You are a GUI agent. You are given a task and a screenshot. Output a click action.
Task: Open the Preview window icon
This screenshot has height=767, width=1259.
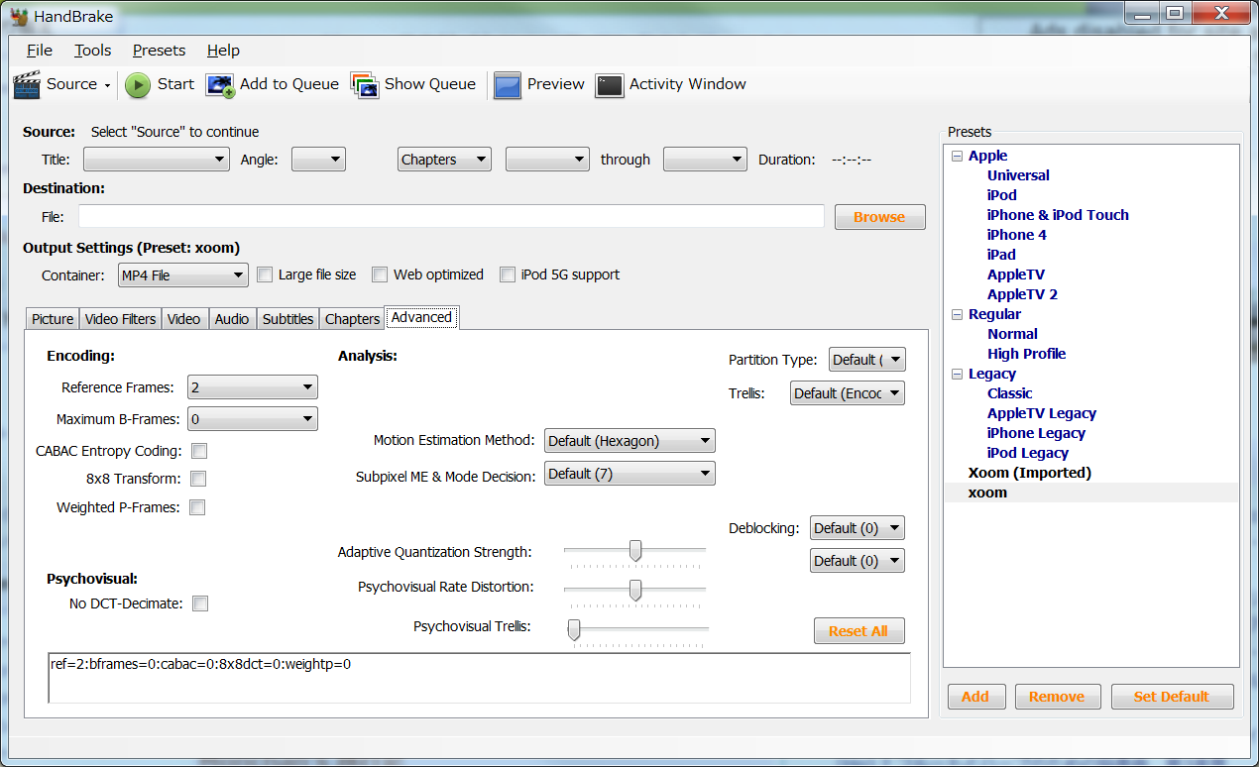coord(507,85)
